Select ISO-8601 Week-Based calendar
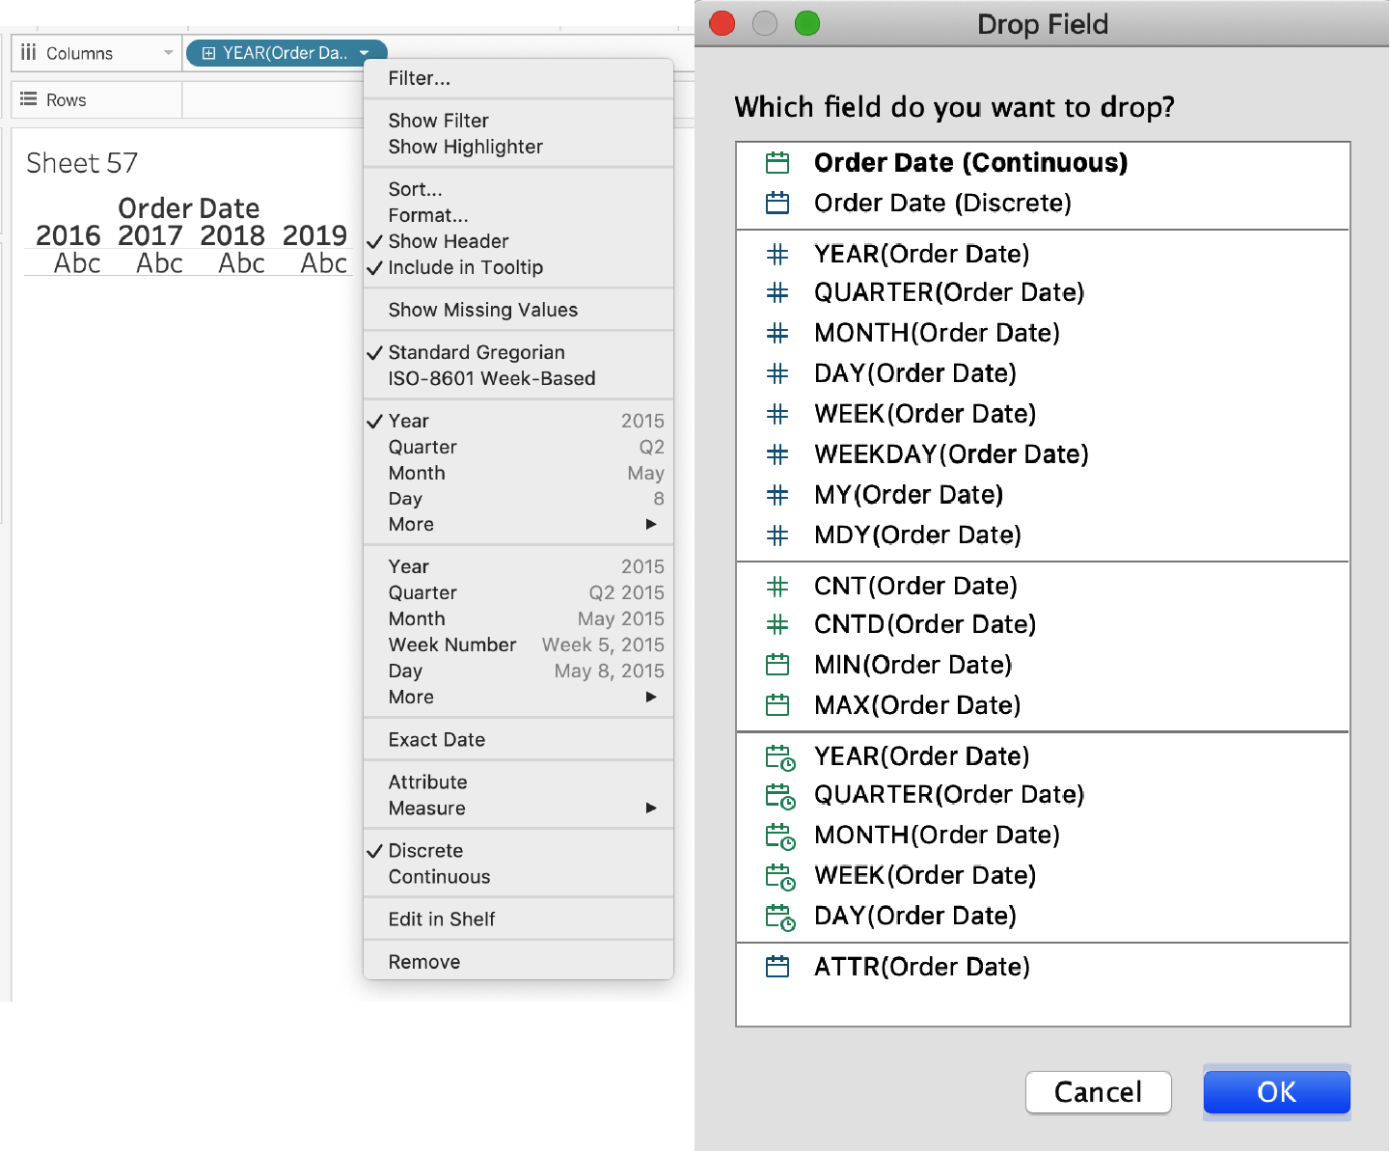1390x1152 pixels. point(518,378)
